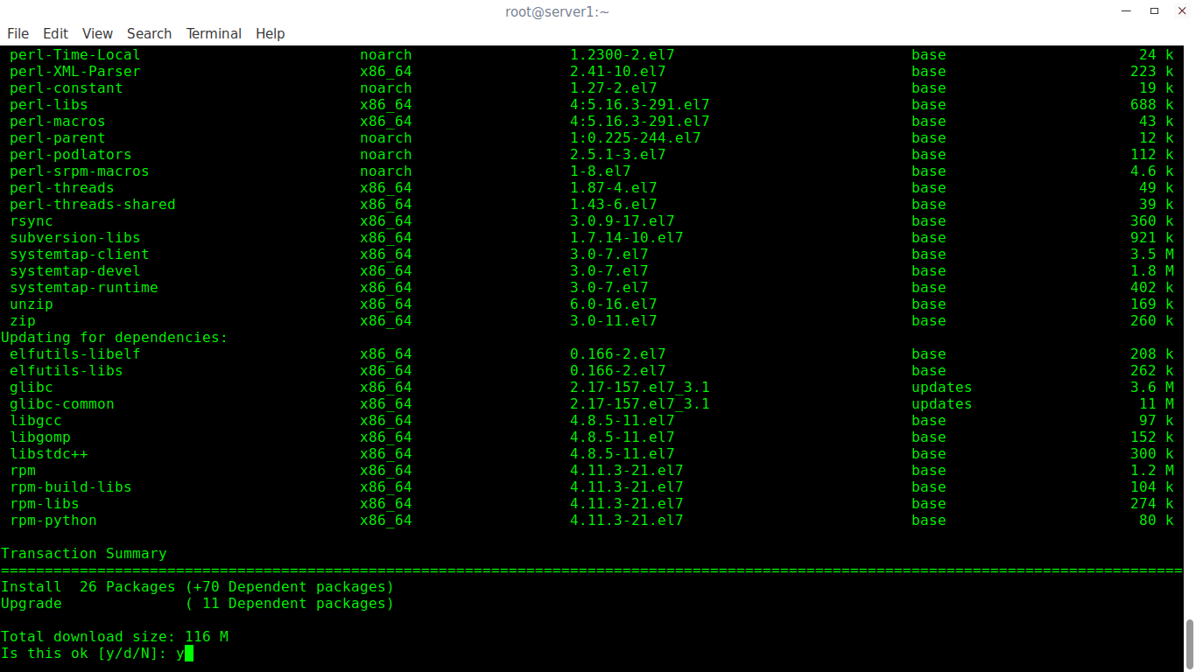Click the maximize window icon
The height and width of the screenshot is (672, 1196).
coord(1153,10)
